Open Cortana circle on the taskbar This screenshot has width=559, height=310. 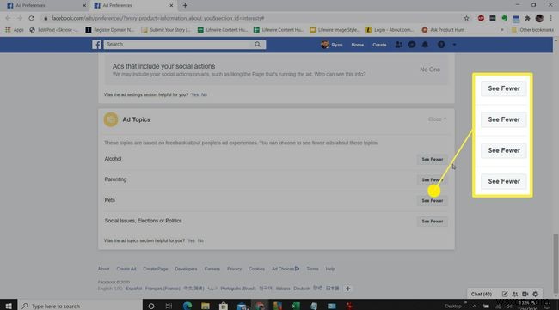click(151, 306)
